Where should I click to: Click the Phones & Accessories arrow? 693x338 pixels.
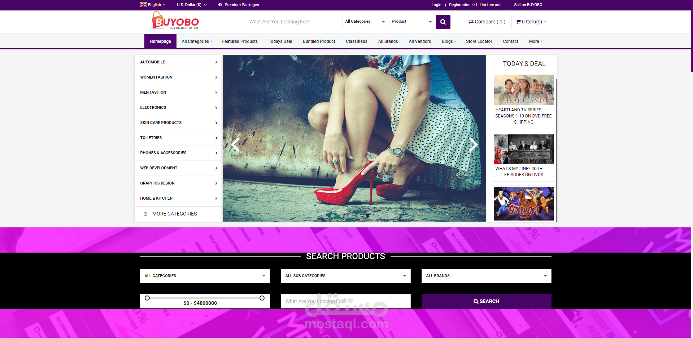(x=216, y=153)
